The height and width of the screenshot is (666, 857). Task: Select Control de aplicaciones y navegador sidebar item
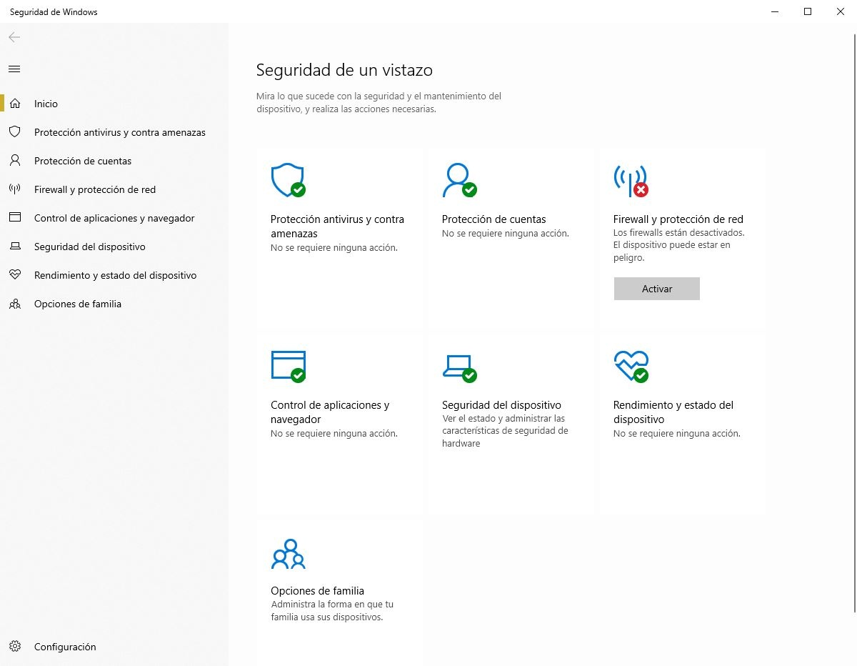point(114,218)
